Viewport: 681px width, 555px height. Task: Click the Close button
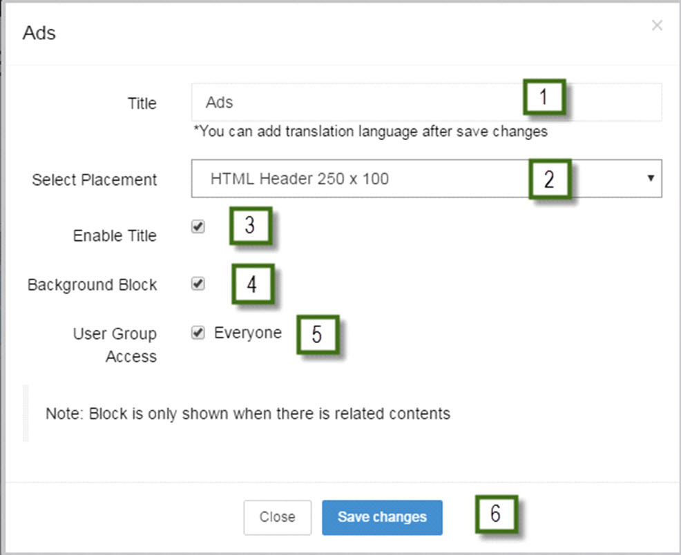coord(278,517)
